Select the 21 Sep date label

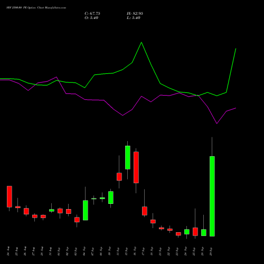coord(161,251)
